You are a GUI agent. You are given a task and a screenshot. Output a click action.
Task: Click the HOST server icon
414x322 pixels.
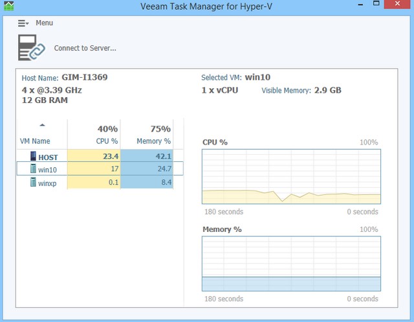pyautogui.click(x=33, y=156)
